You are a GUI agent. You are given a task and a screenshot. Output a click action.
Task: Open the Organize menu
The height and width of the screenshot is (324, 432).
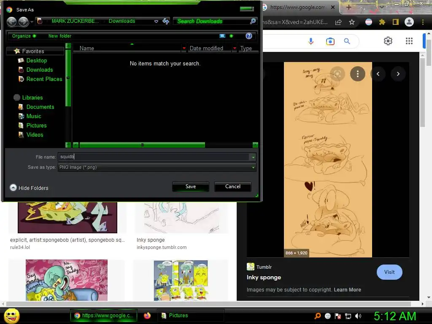(x=24, y=36)
